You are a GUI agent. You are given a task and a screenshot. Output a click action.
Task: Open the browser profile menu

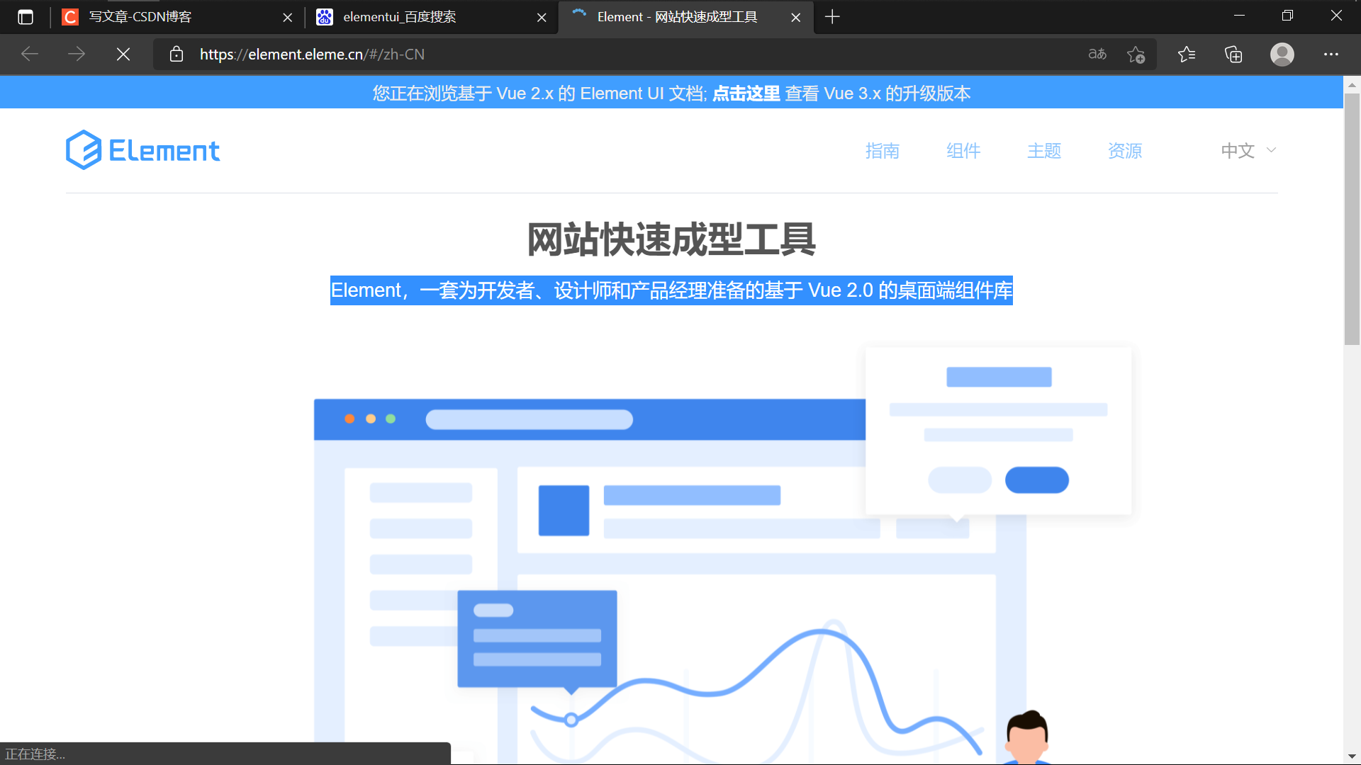click(x=1282, y=54)
